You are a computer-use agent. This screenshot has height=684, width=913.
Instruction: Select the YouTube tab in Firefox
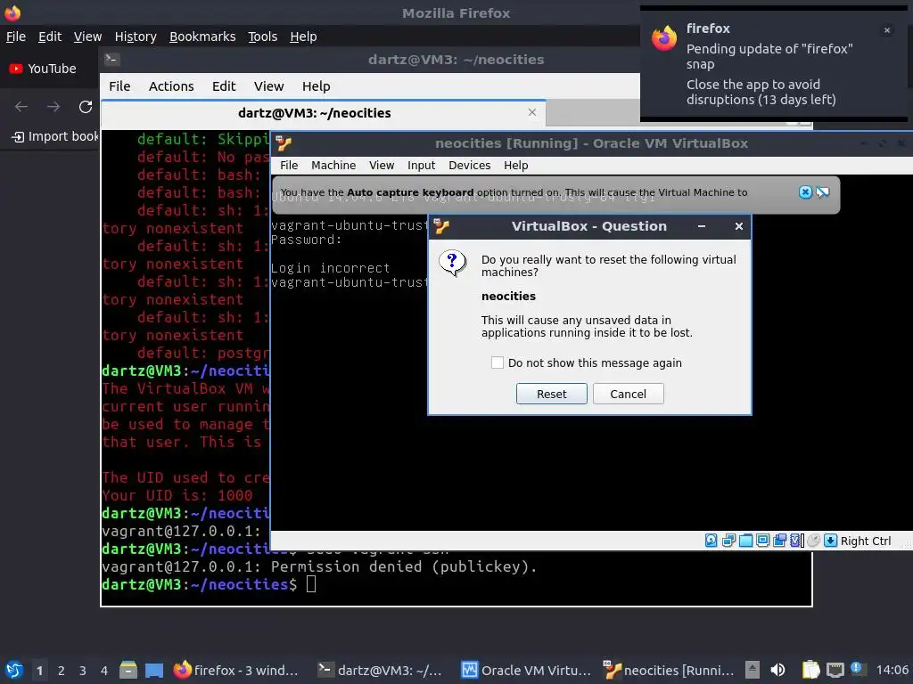43,68
